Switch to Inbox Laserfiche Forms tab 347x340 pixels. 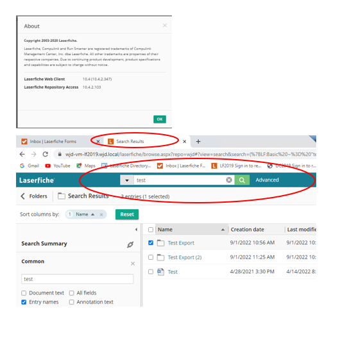[53, 141]
